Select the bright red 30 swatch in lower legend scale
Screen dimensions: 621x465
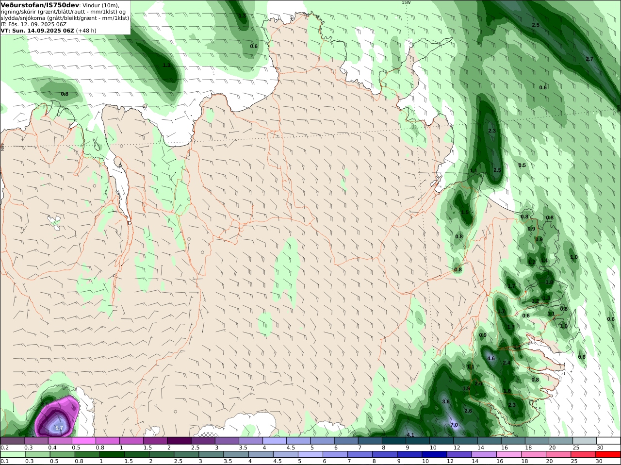point(608,455)
